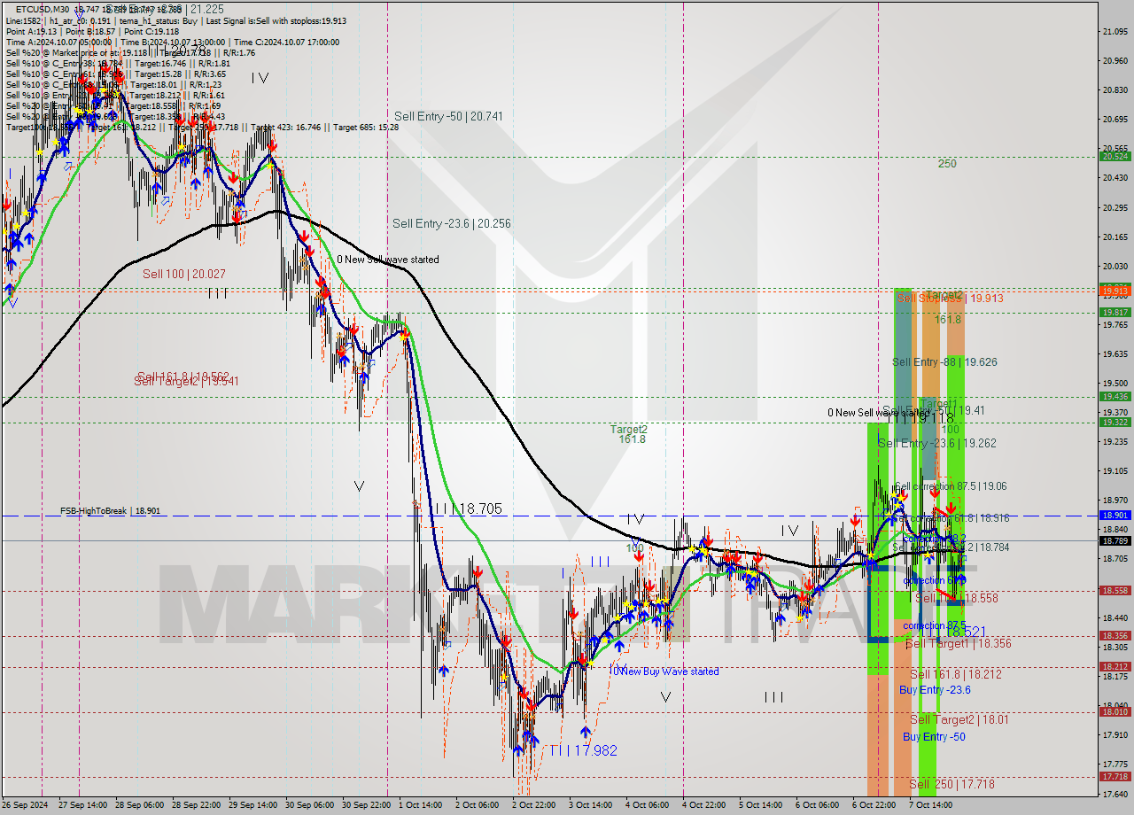Click the green 19.322 price tag
This screenshot has width=1134, height=815.
point(1115,423)
